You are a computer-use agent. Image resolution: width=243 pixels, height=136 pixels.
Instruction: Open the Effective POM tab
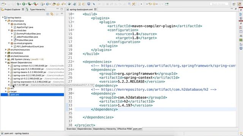coord(125,129)
